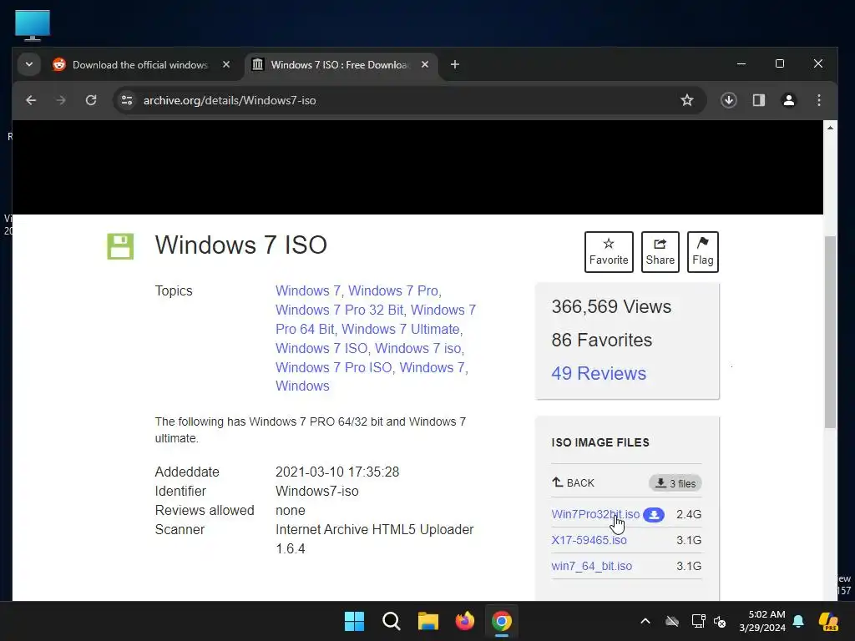Open the display/network tray icon
This screenshot has width=855, height=641.
(698, 621)
